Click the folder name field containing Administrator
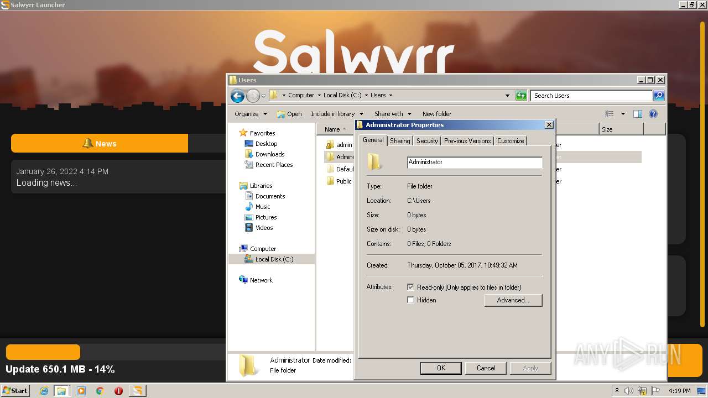This screenshot has height=398, width=708. [475, 162]
